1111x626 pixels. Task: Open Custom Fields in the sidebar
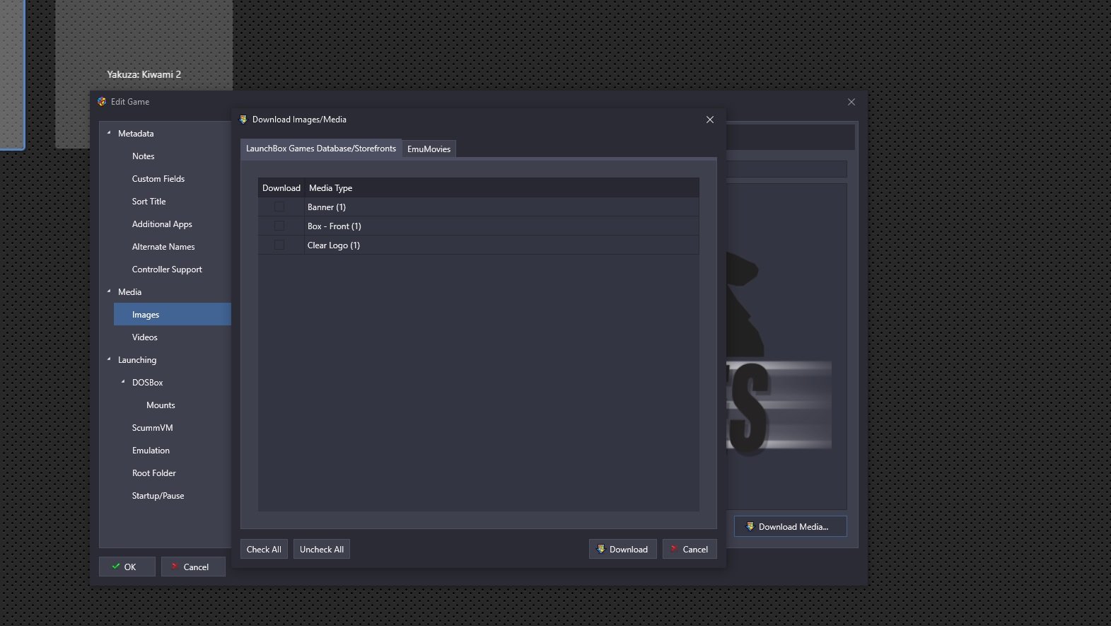click(x=158, y=179)
